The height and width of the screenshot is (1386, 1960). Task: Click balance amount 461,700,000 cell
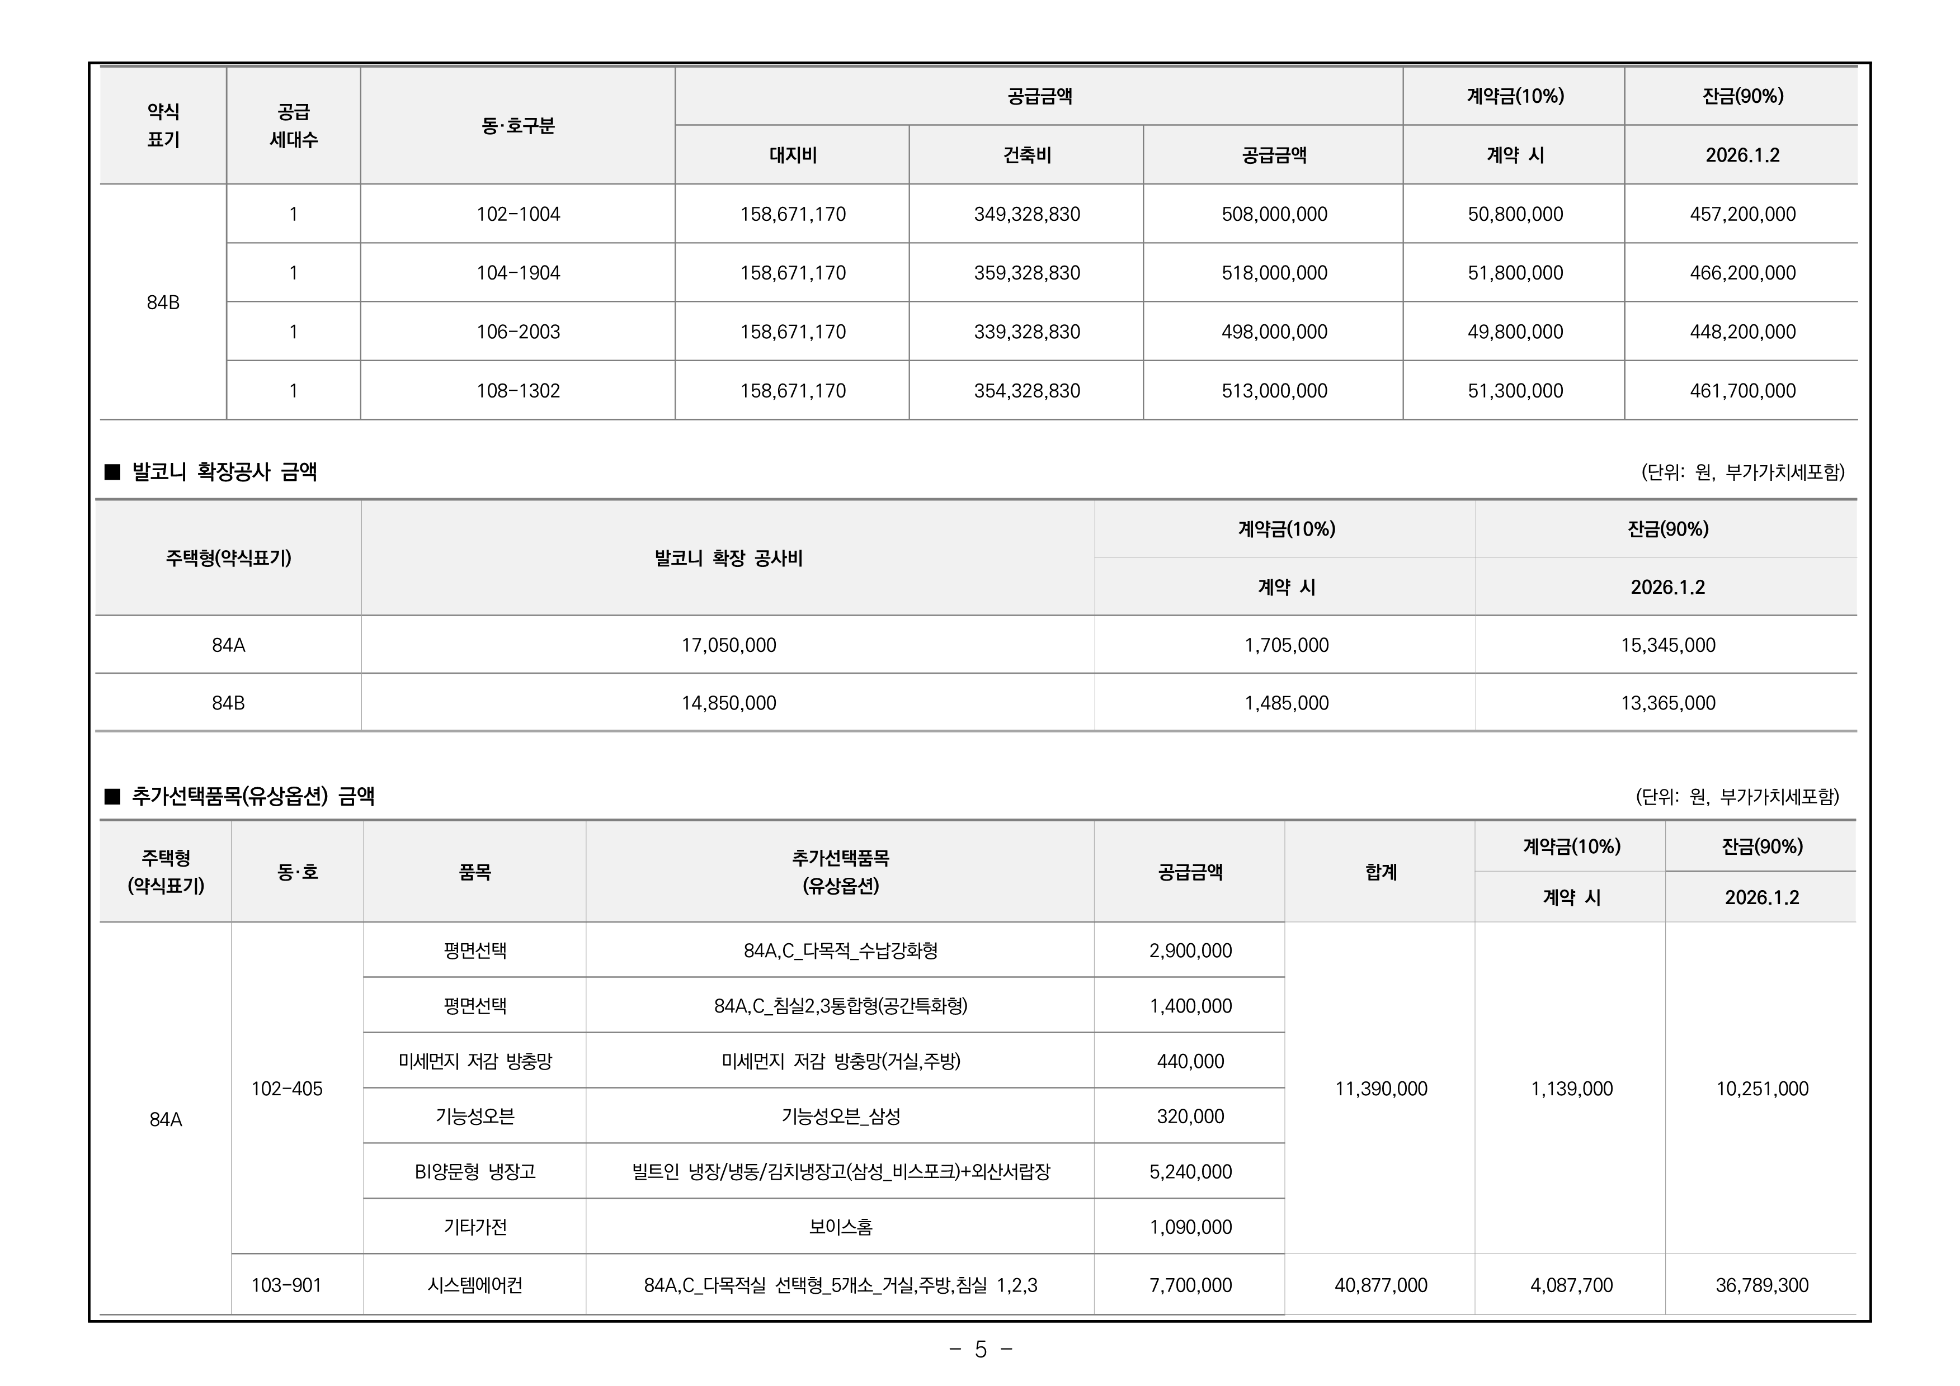point(1742,391)
